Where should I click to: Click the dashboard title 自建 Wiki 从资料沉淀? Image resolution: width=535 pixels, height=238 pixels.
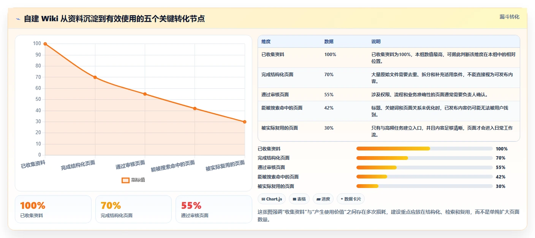pos(114,19)
